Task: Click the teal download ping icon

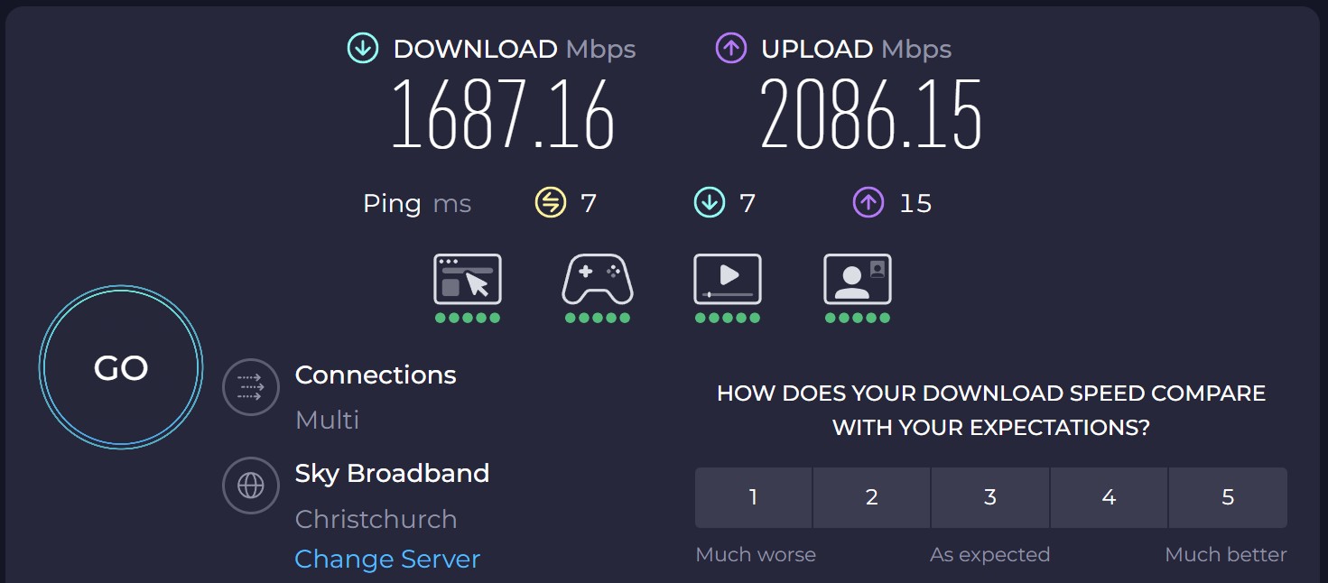Action: tap(710, 203)
